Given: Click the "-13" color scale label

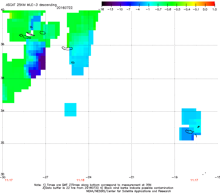Looking at the screenshot, I should tap(110, 10).
